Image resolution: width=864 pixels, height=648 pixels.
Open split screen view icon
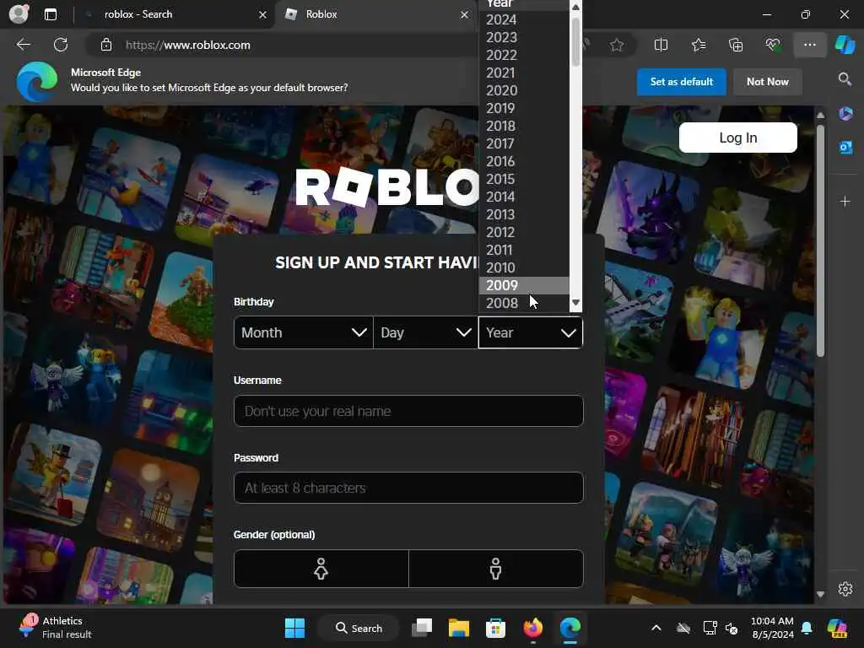[661, 46]
